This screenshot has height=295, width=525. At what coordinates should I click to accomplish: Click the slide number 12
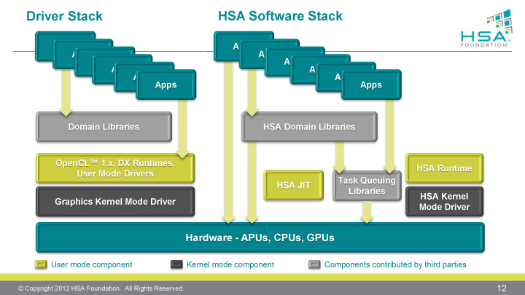point(502,288)
